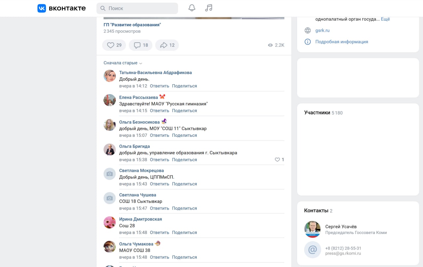The height and width of the screenshot is (267, 423).
Task: Open the gsrk.ru website link
Action: [323, 30]
